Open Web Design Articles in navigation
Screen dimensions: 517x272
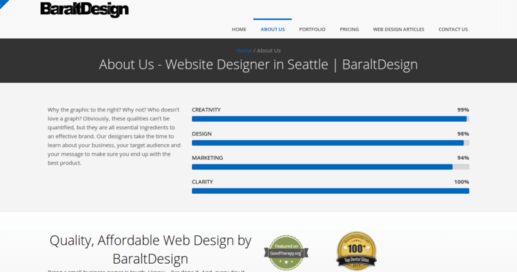click(398, 29)
